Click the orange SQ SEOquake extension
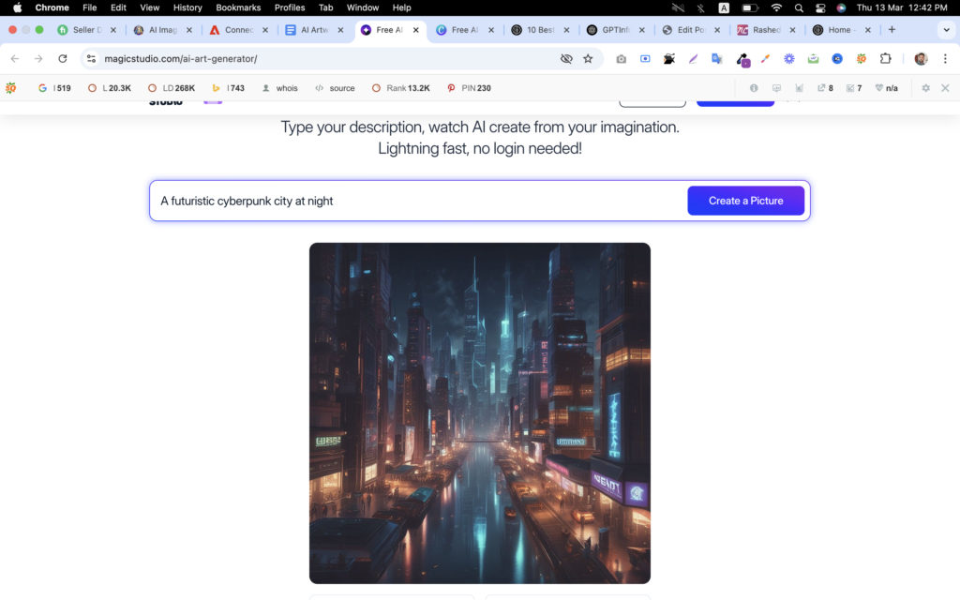Viewport: 960px width, 600px height. point(862,59)
